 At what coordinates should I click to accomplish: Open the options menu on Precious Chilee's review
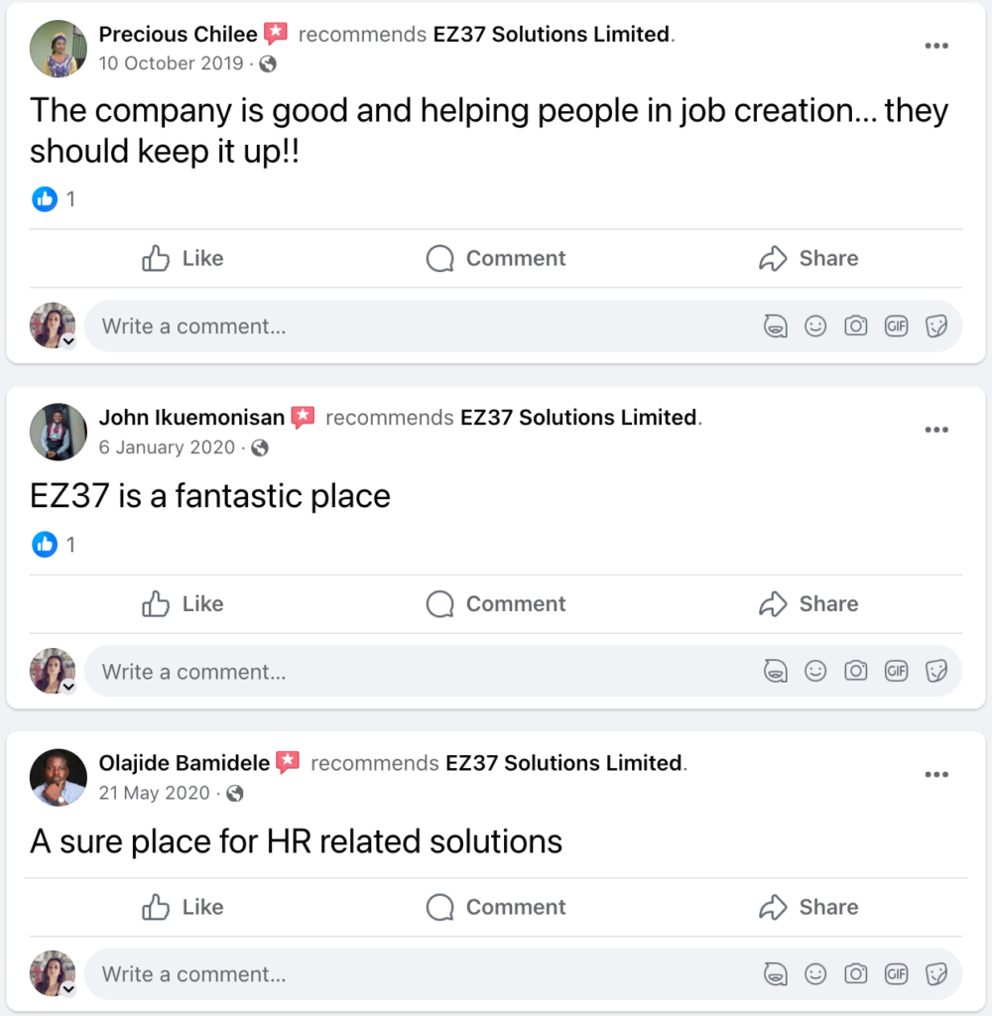tap(936, 45)
